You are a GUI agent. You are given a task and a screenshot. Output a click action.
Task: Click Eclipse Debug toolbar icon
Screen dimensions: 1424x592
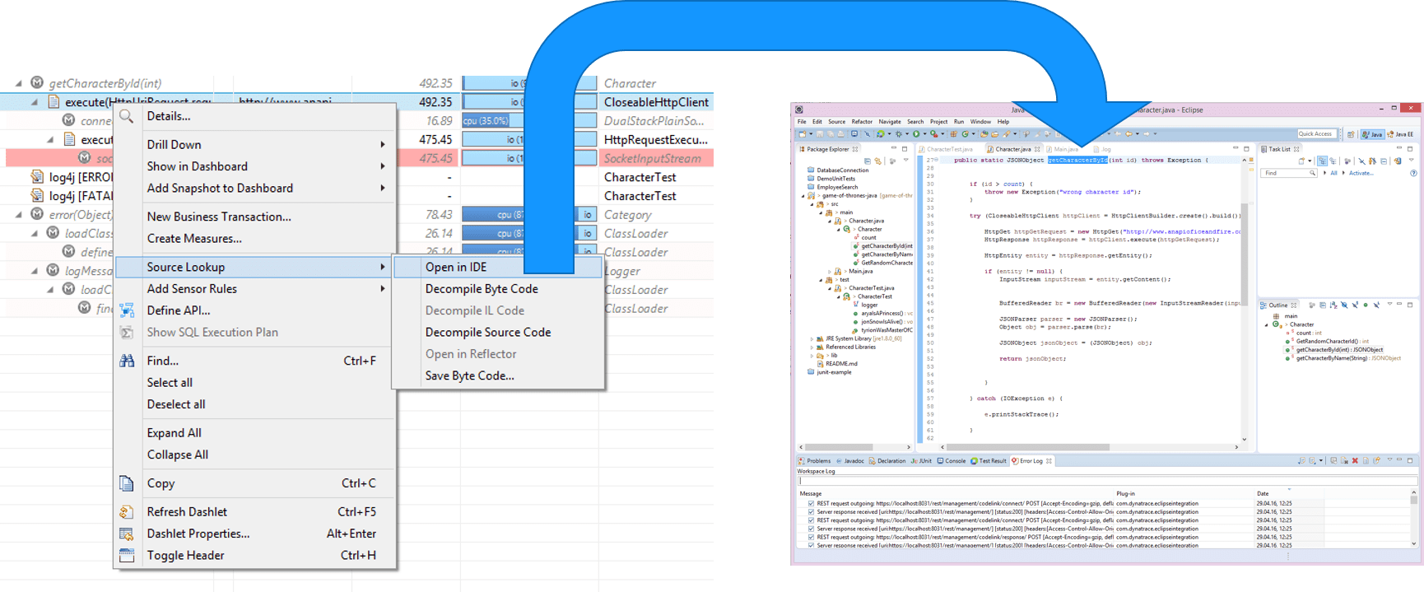pyautogui.click(x=899, y=133)
